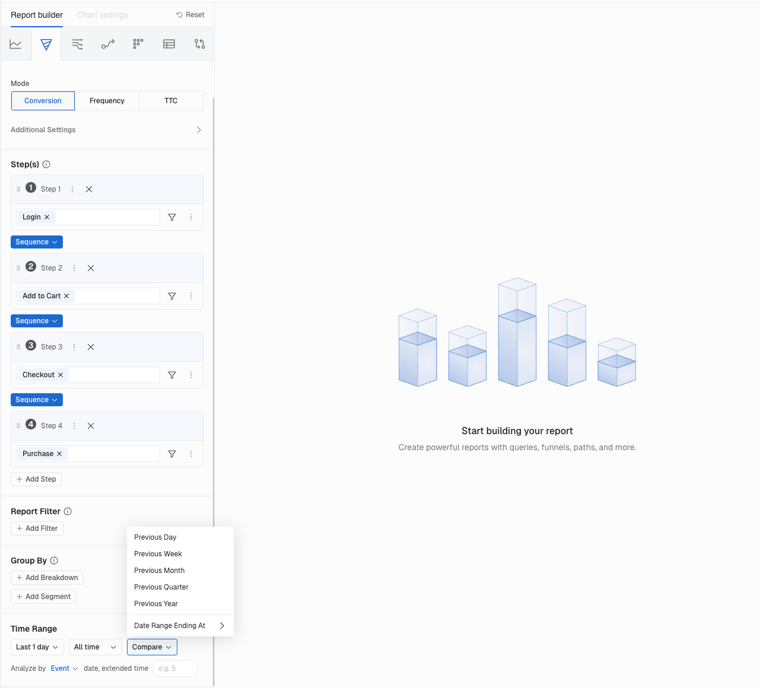Select the path analysis report icon
The width and height of the screenshot is (760, 688).
click(108, 44)
